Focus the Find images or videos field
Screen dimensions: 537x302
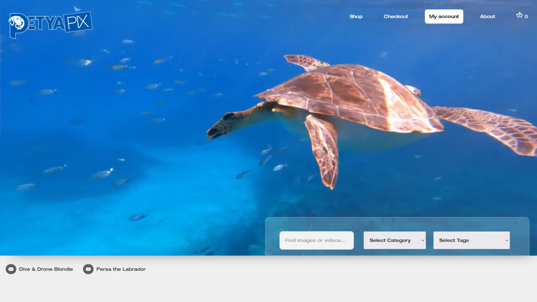(316, 240)
